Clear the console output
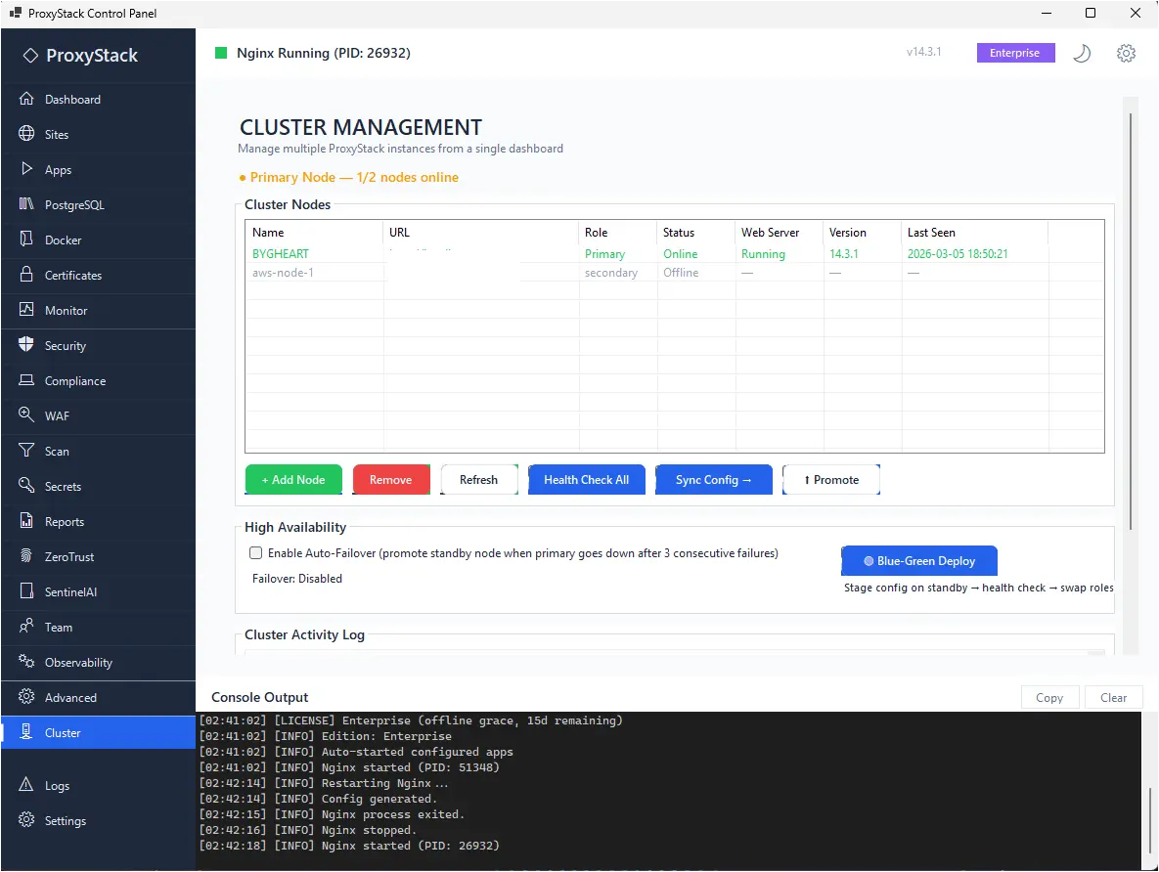The width and height of the screenshot is (1159, 872). click(x=1113, y=698)
